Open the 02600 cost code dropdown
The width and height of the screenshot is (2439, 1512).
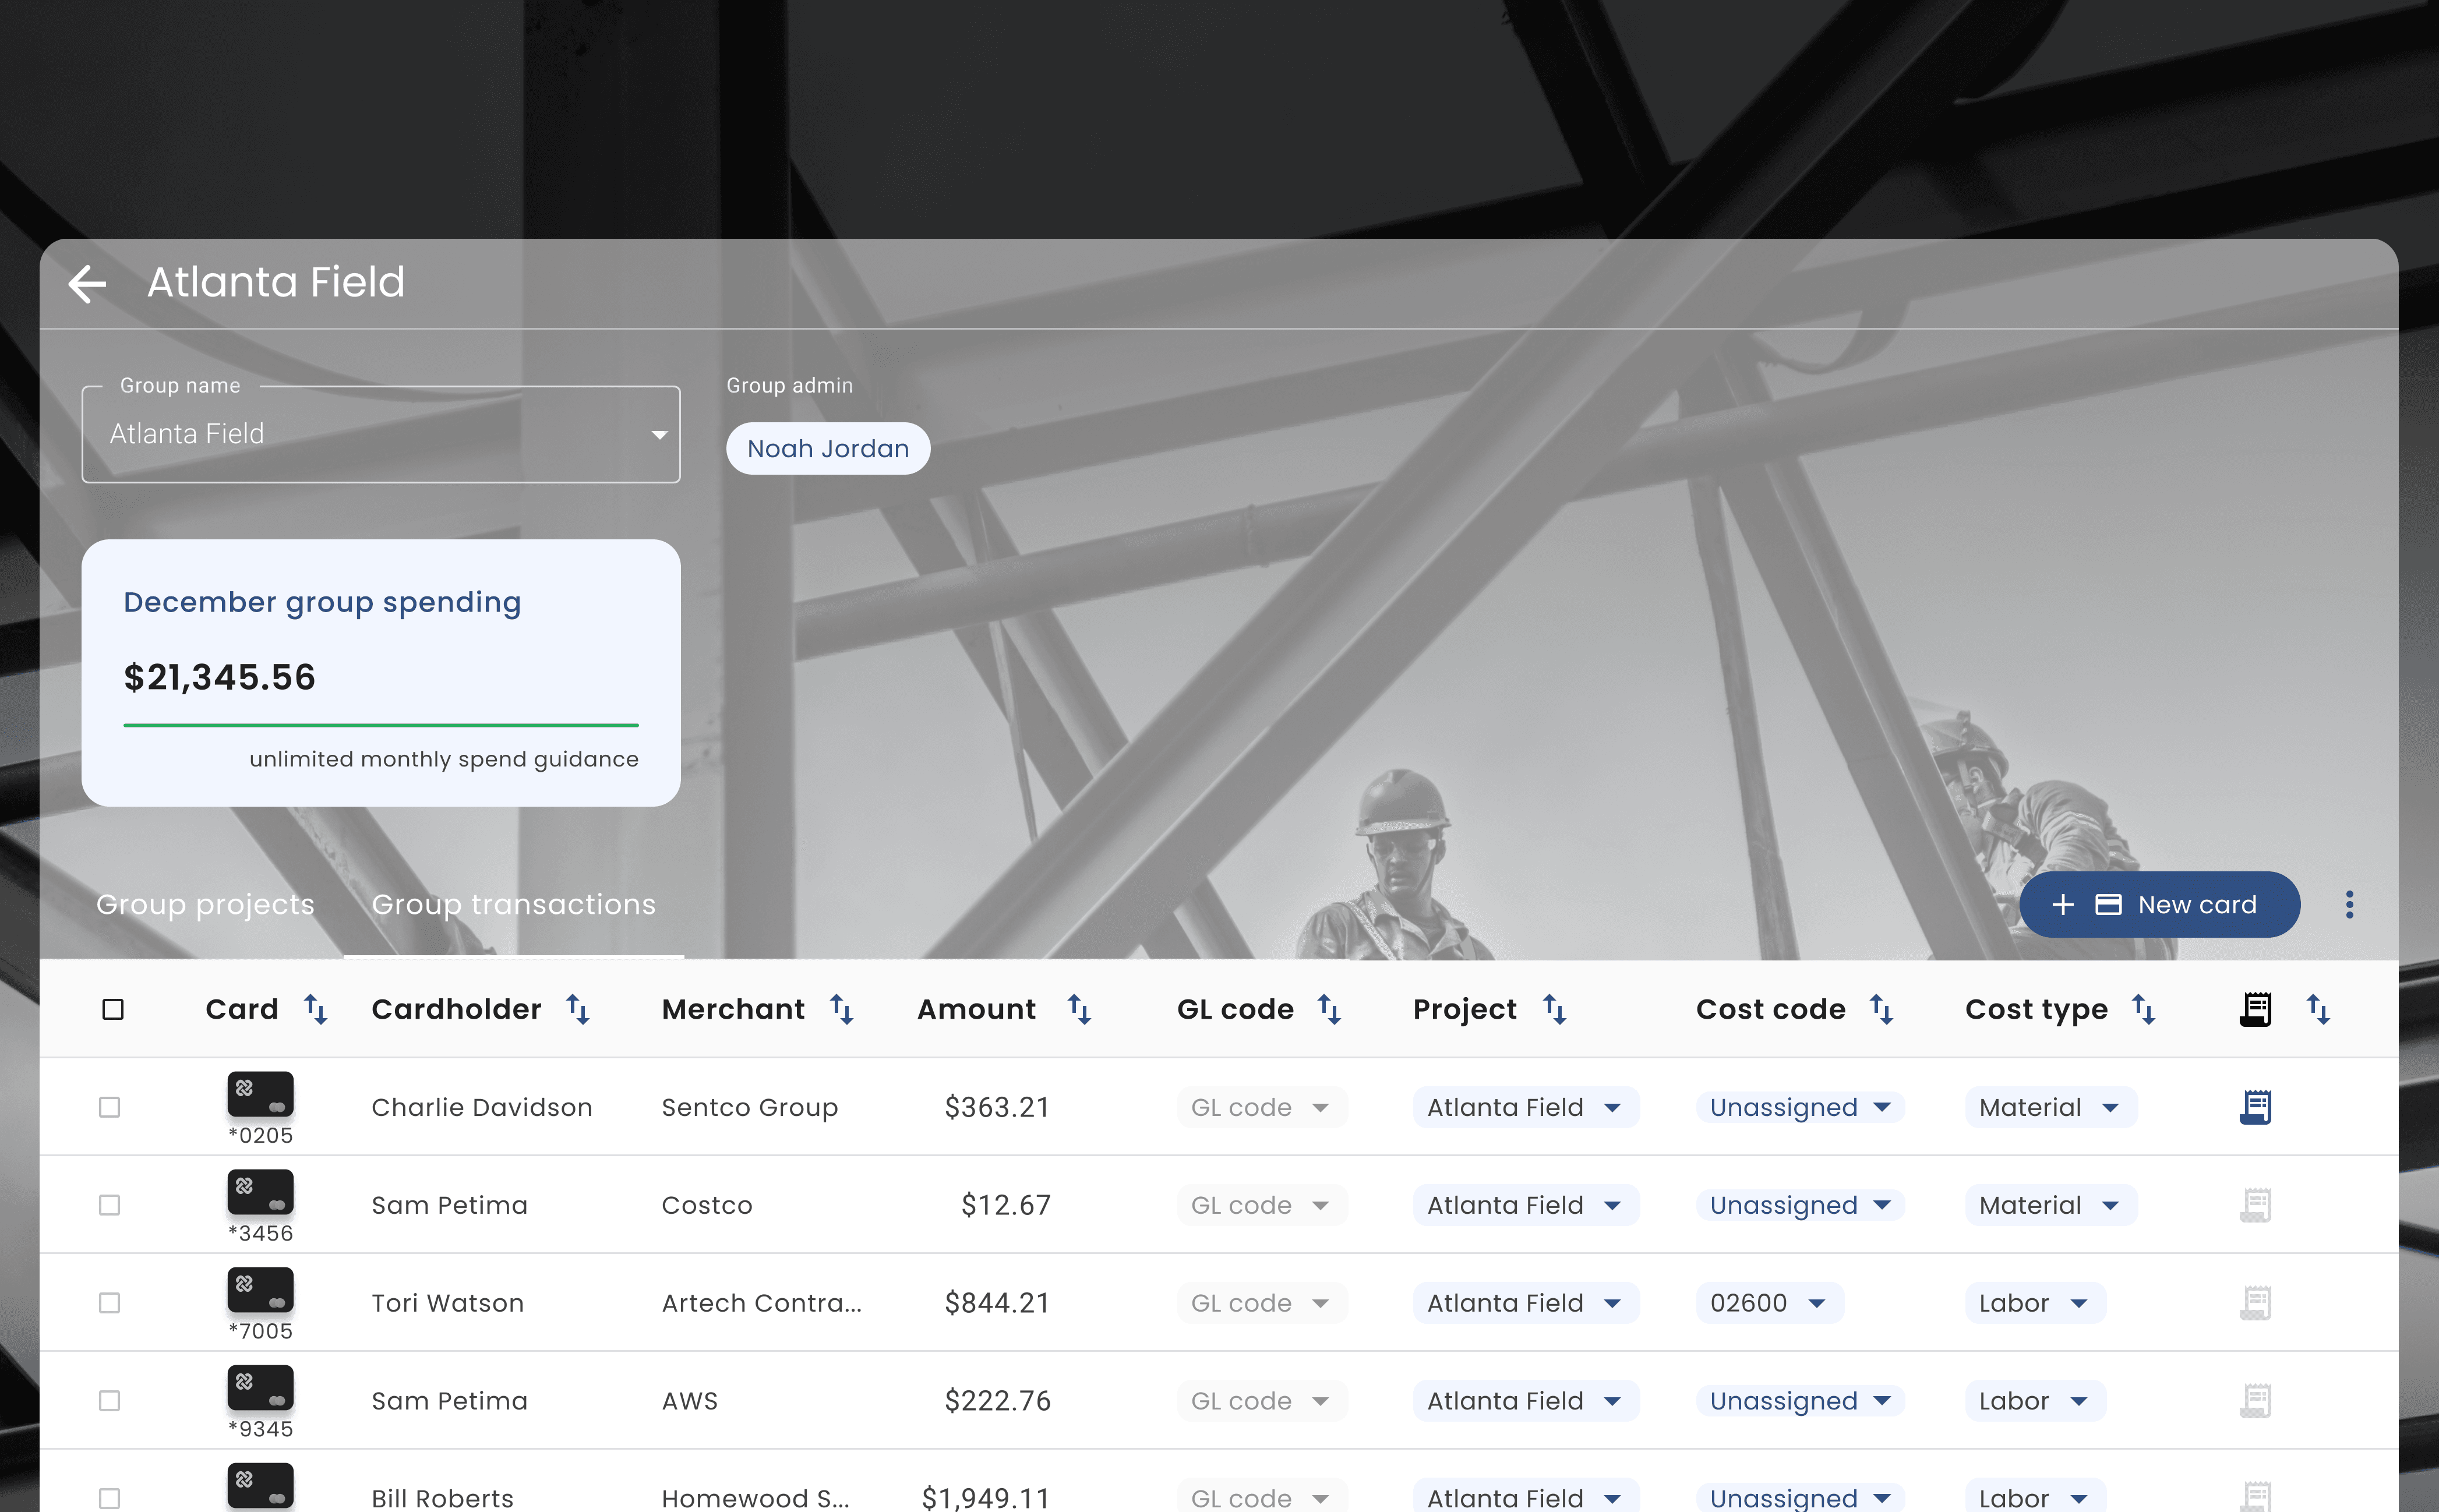click(1768, 1303)
